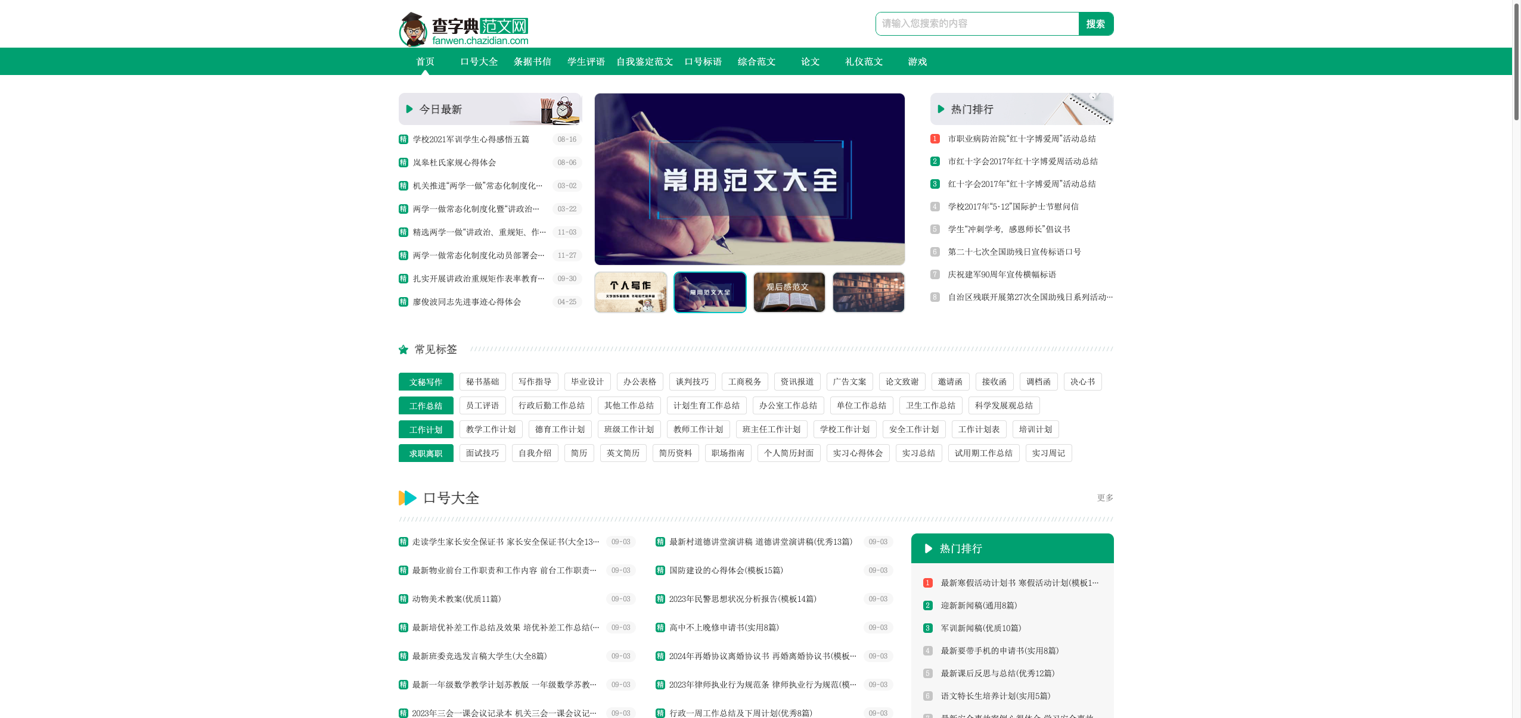Open the 条据书信 navigation item
Viewport: 1521px width, 718px height.
(532, 61)
